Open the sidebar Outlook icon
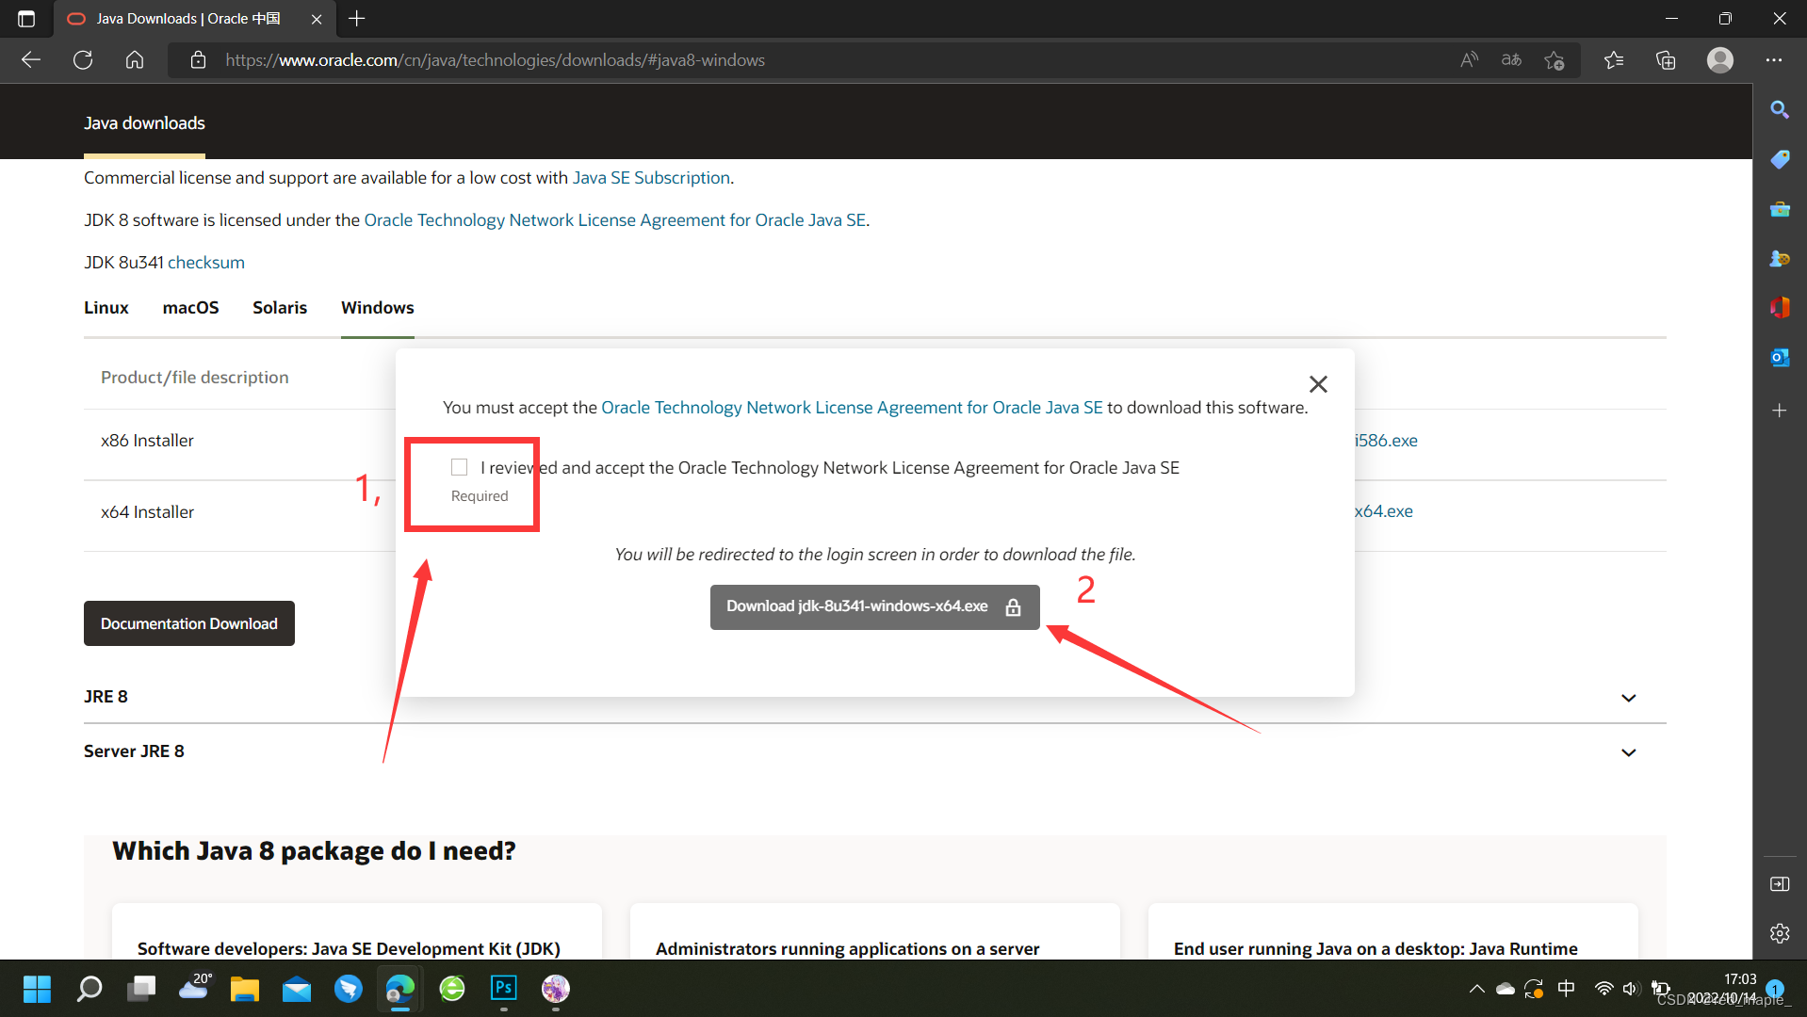This screenshot has height=1017, width=1807. point(1780,358)
